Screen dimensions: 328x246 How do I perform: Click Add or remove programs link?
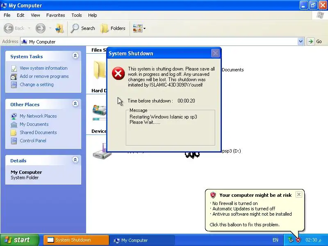click(x=44, y=76)
